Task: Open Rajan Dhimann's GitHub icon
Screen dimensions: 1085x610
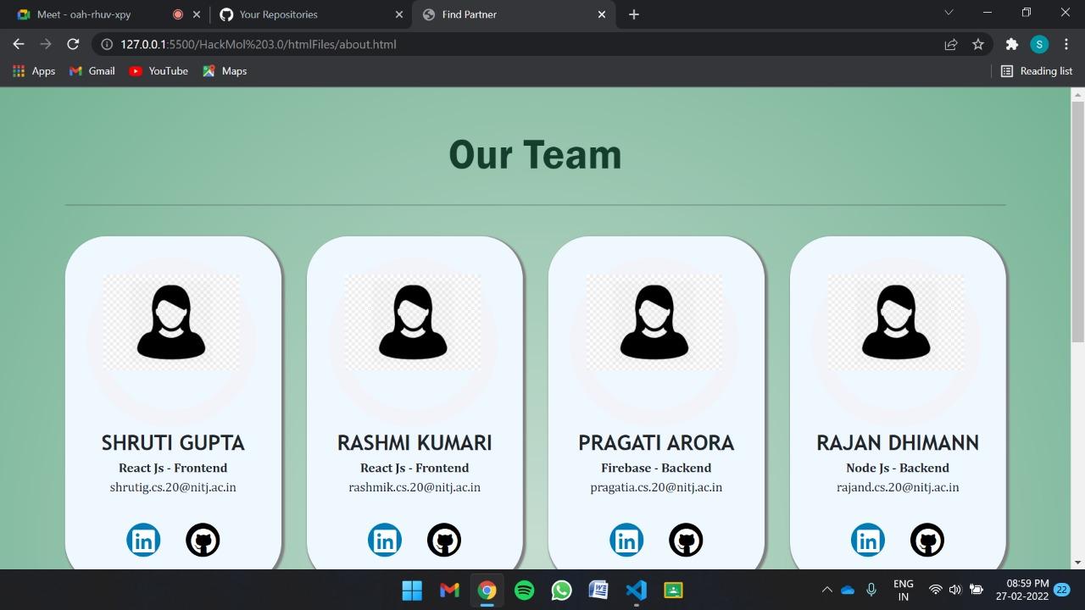Action: (x=927, y=540)
